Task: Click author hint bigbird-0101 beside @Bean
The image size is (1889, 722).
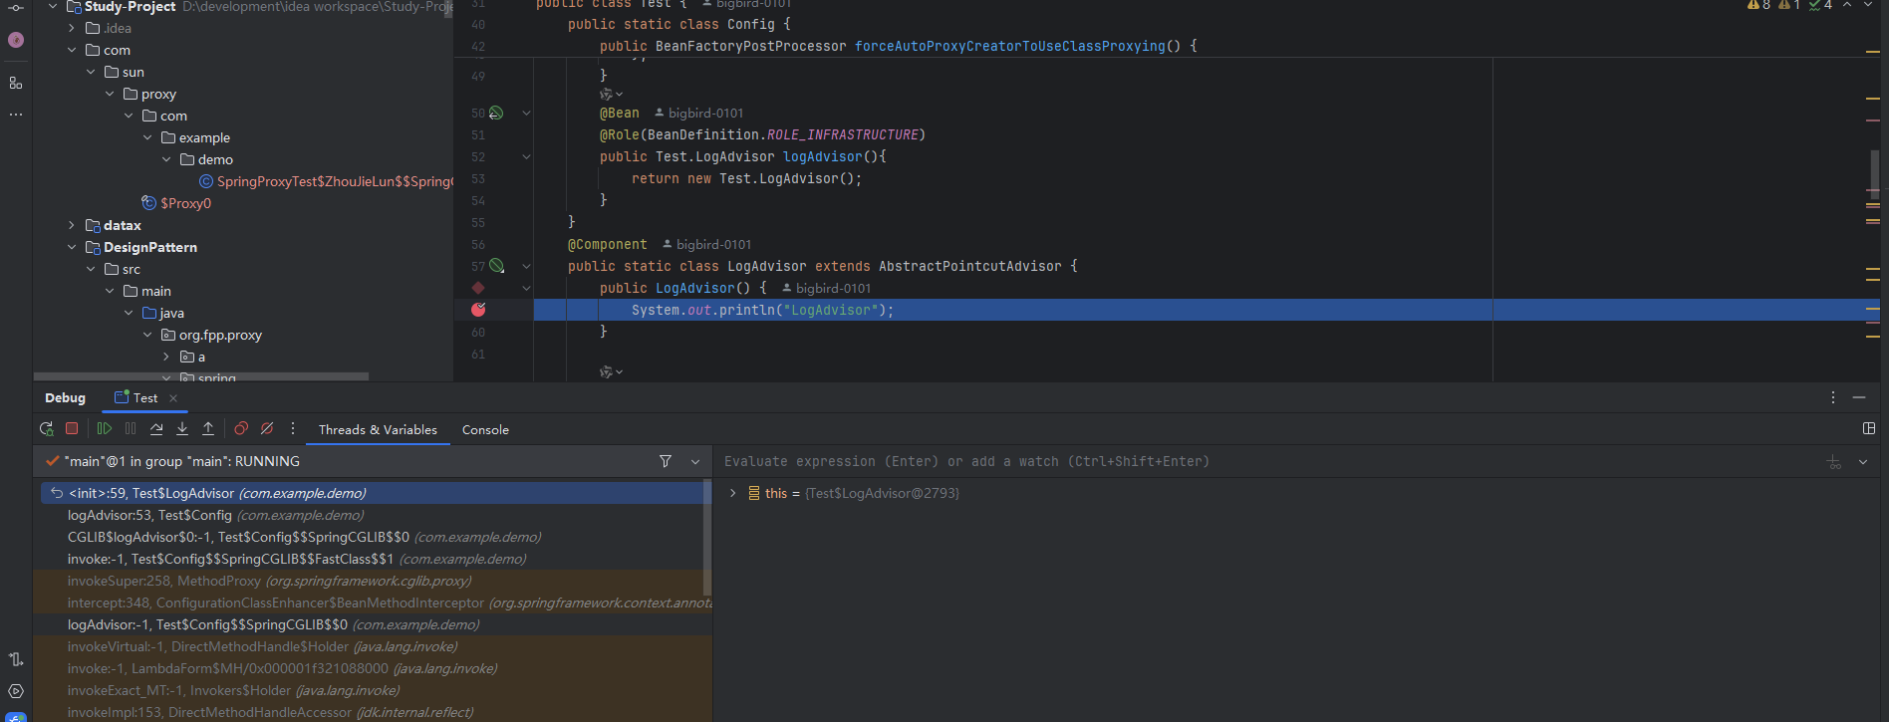Action: tap(699, 113)
